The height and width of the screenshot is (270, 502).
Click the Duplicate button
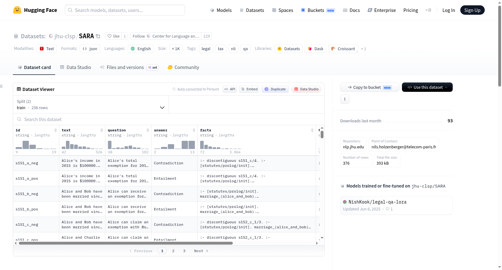click(x=275, y=89)
